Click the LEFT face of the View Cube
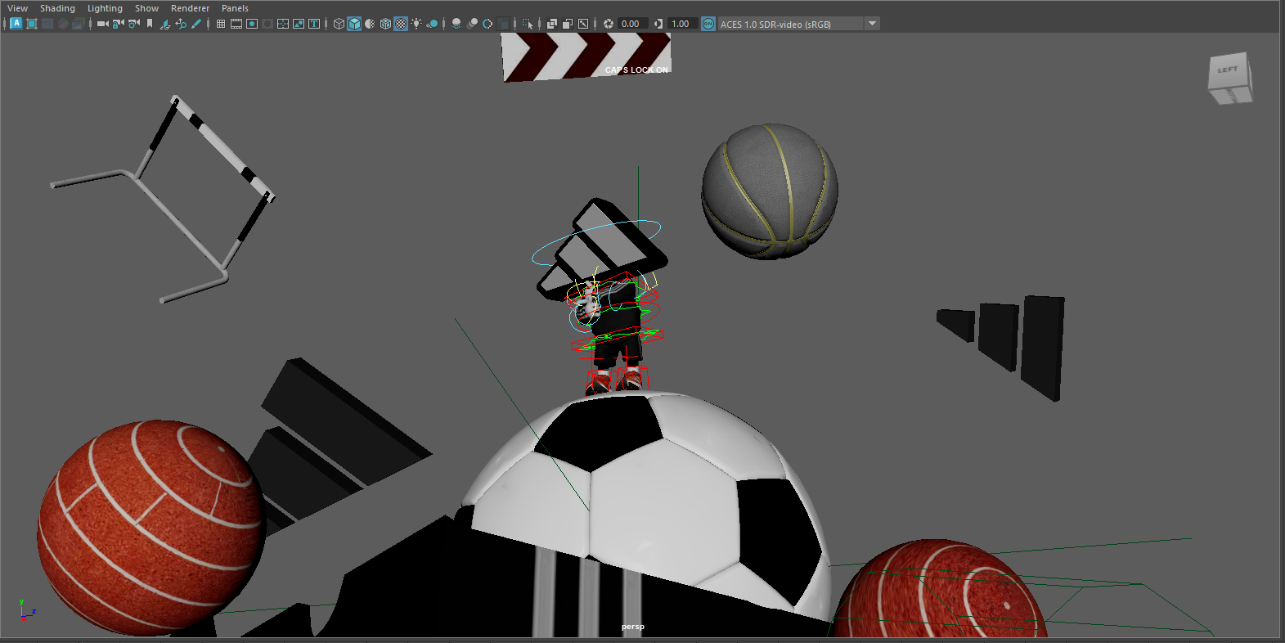 1227,70
